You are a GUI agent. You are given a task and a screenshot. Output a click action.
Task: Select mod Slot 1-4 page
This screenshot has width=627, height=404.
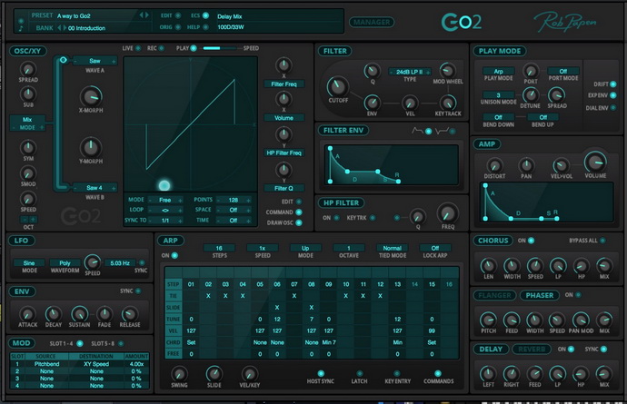(x=80, y=344)
